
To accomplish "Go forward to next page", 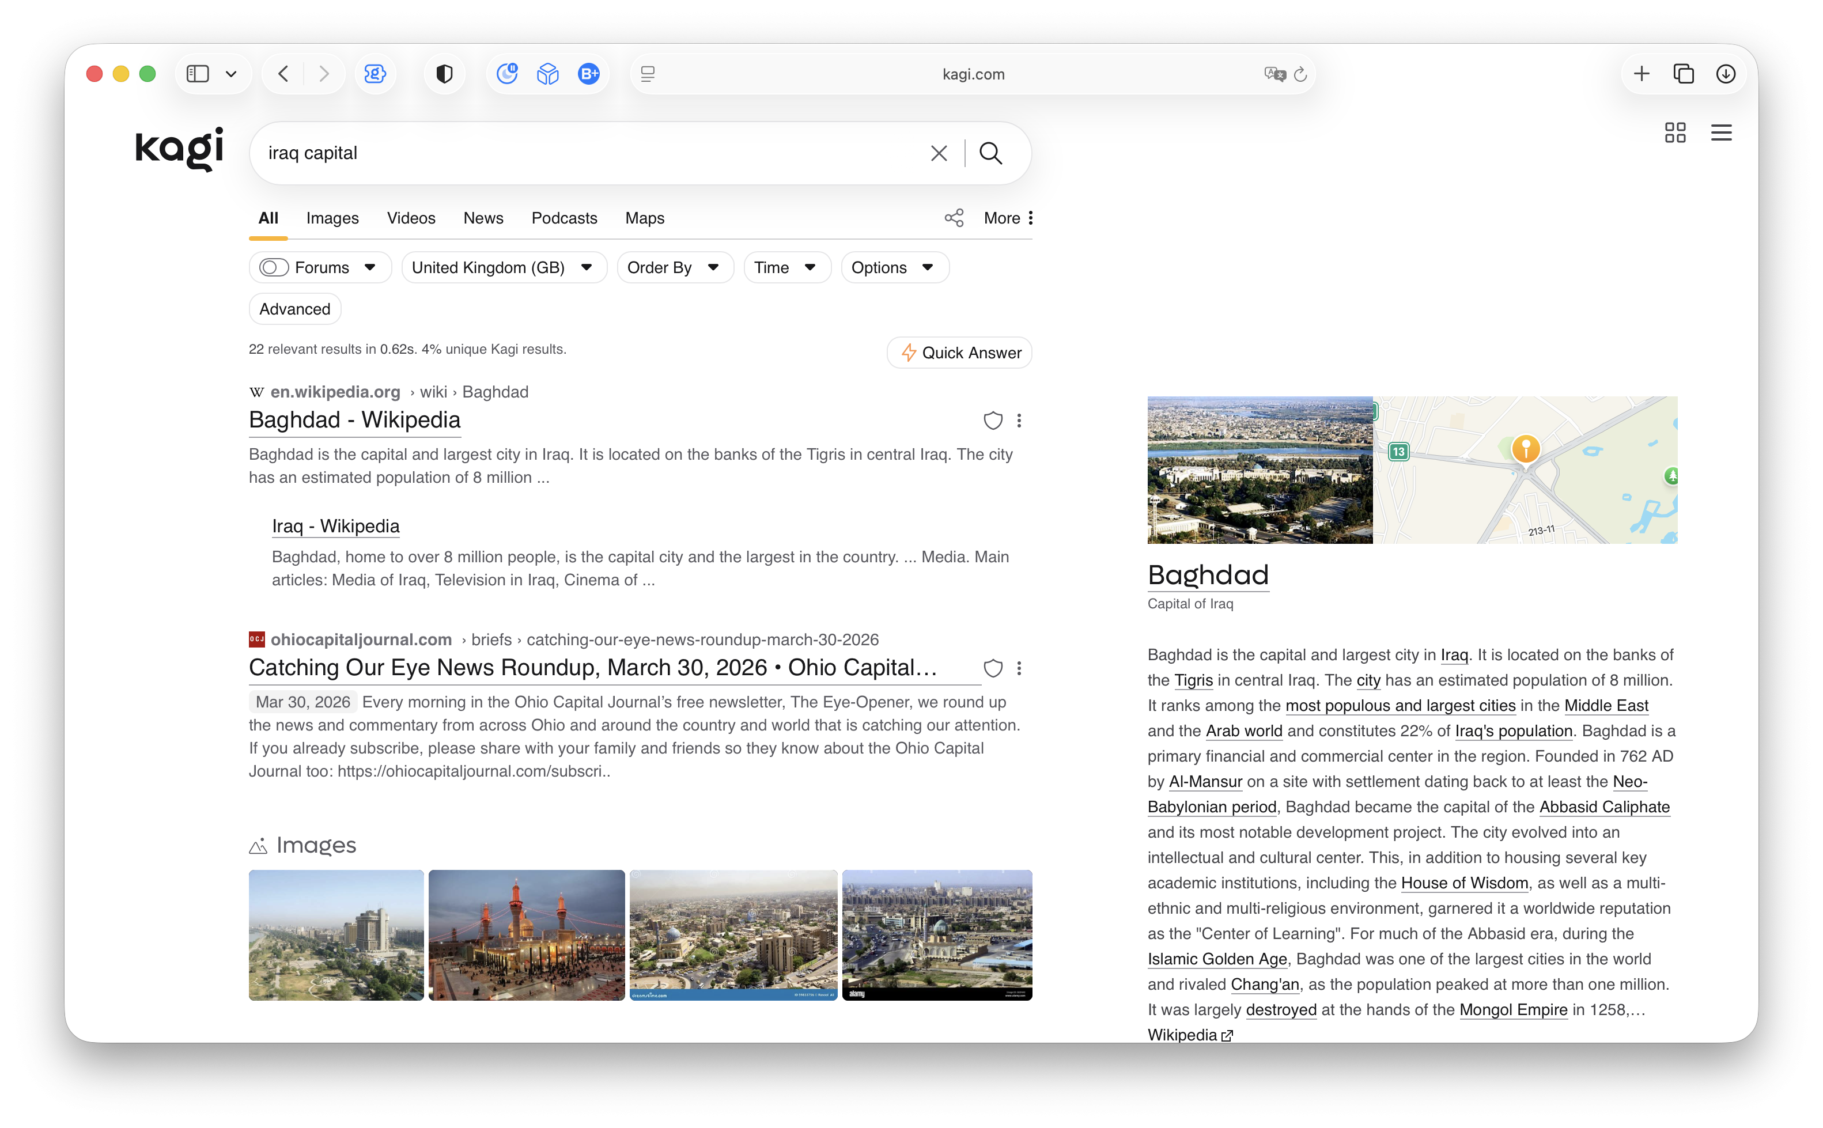I will 324,74.
